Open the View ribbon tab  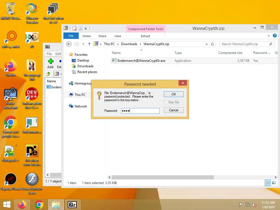pos(118,36)
